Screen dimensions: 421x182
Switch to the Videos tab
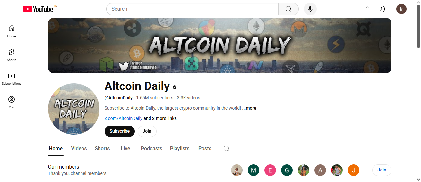(x=79, y=149)
